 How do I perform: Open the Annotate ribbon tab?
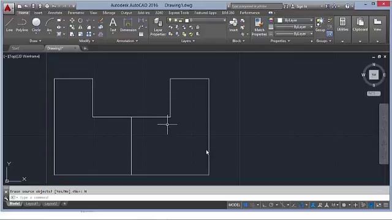point(55,13)
